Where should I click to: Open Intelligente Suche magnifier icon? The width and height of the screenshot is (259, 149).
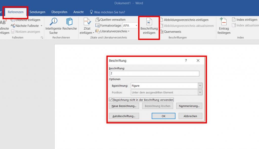(x=53, y=22)
